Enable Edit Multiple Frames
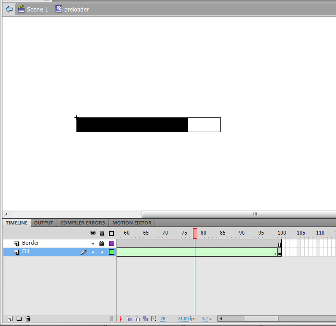 tap(145, 319)
